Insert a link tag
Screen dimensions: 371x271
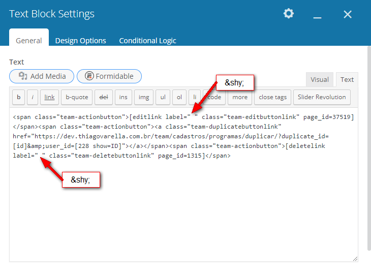[49, 97]
